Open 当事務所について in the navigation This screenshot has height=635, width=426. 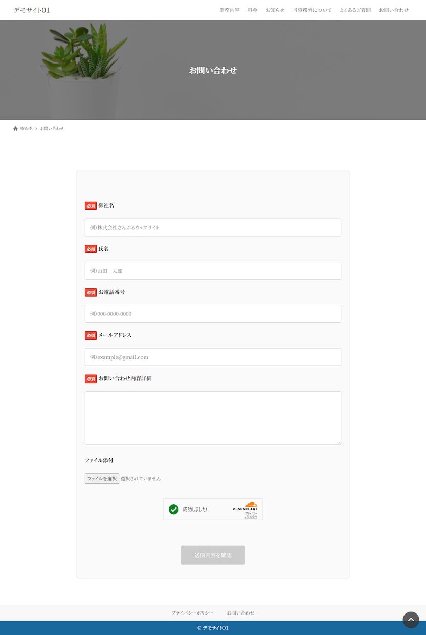tap(312, 10)
